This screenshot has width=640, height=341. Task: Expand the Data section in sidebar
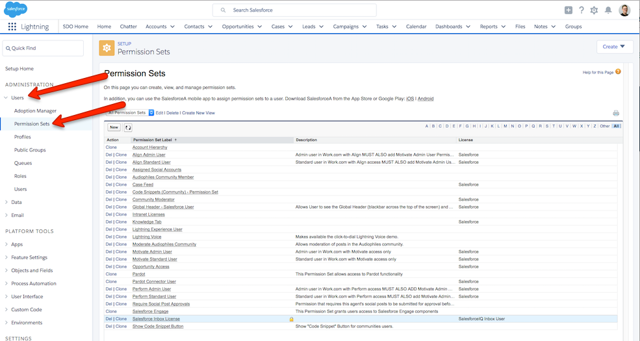click(x=6, y=202)
